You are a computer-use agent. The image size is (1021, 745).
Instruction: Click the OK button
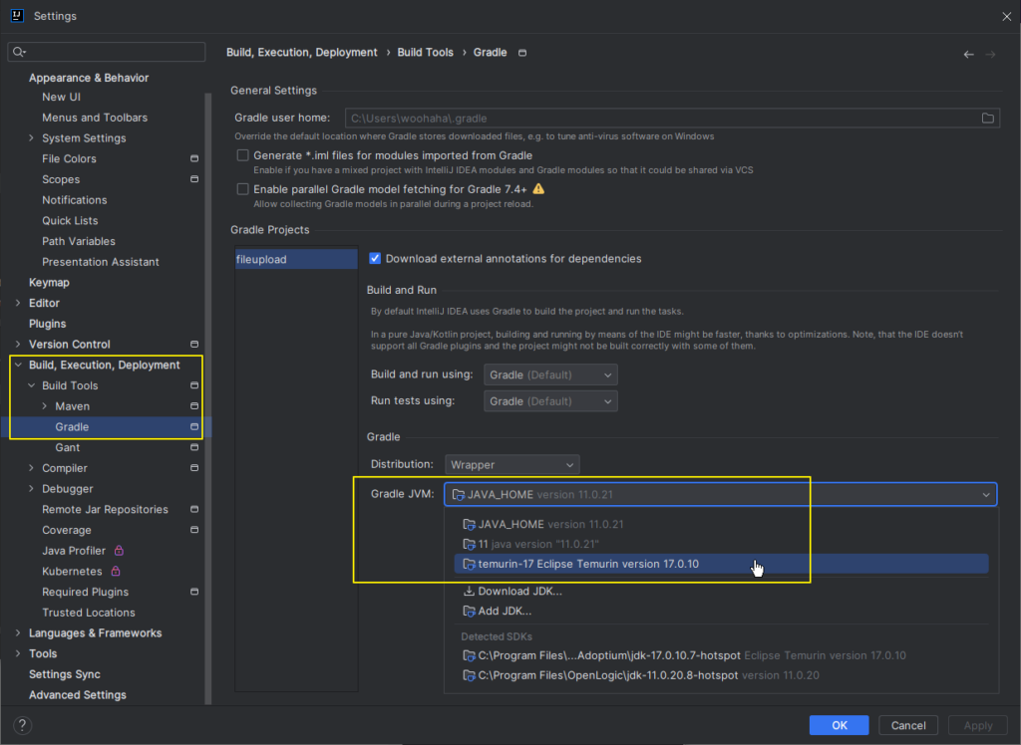point(839,725)
